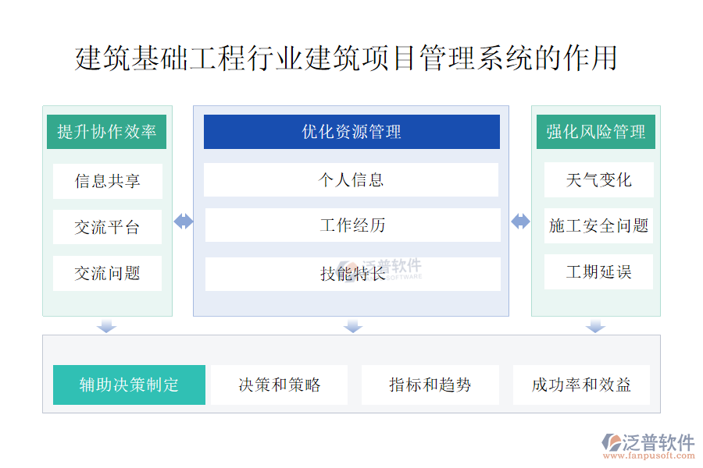Select the 提升协作效率 header

tap(107, 132)
